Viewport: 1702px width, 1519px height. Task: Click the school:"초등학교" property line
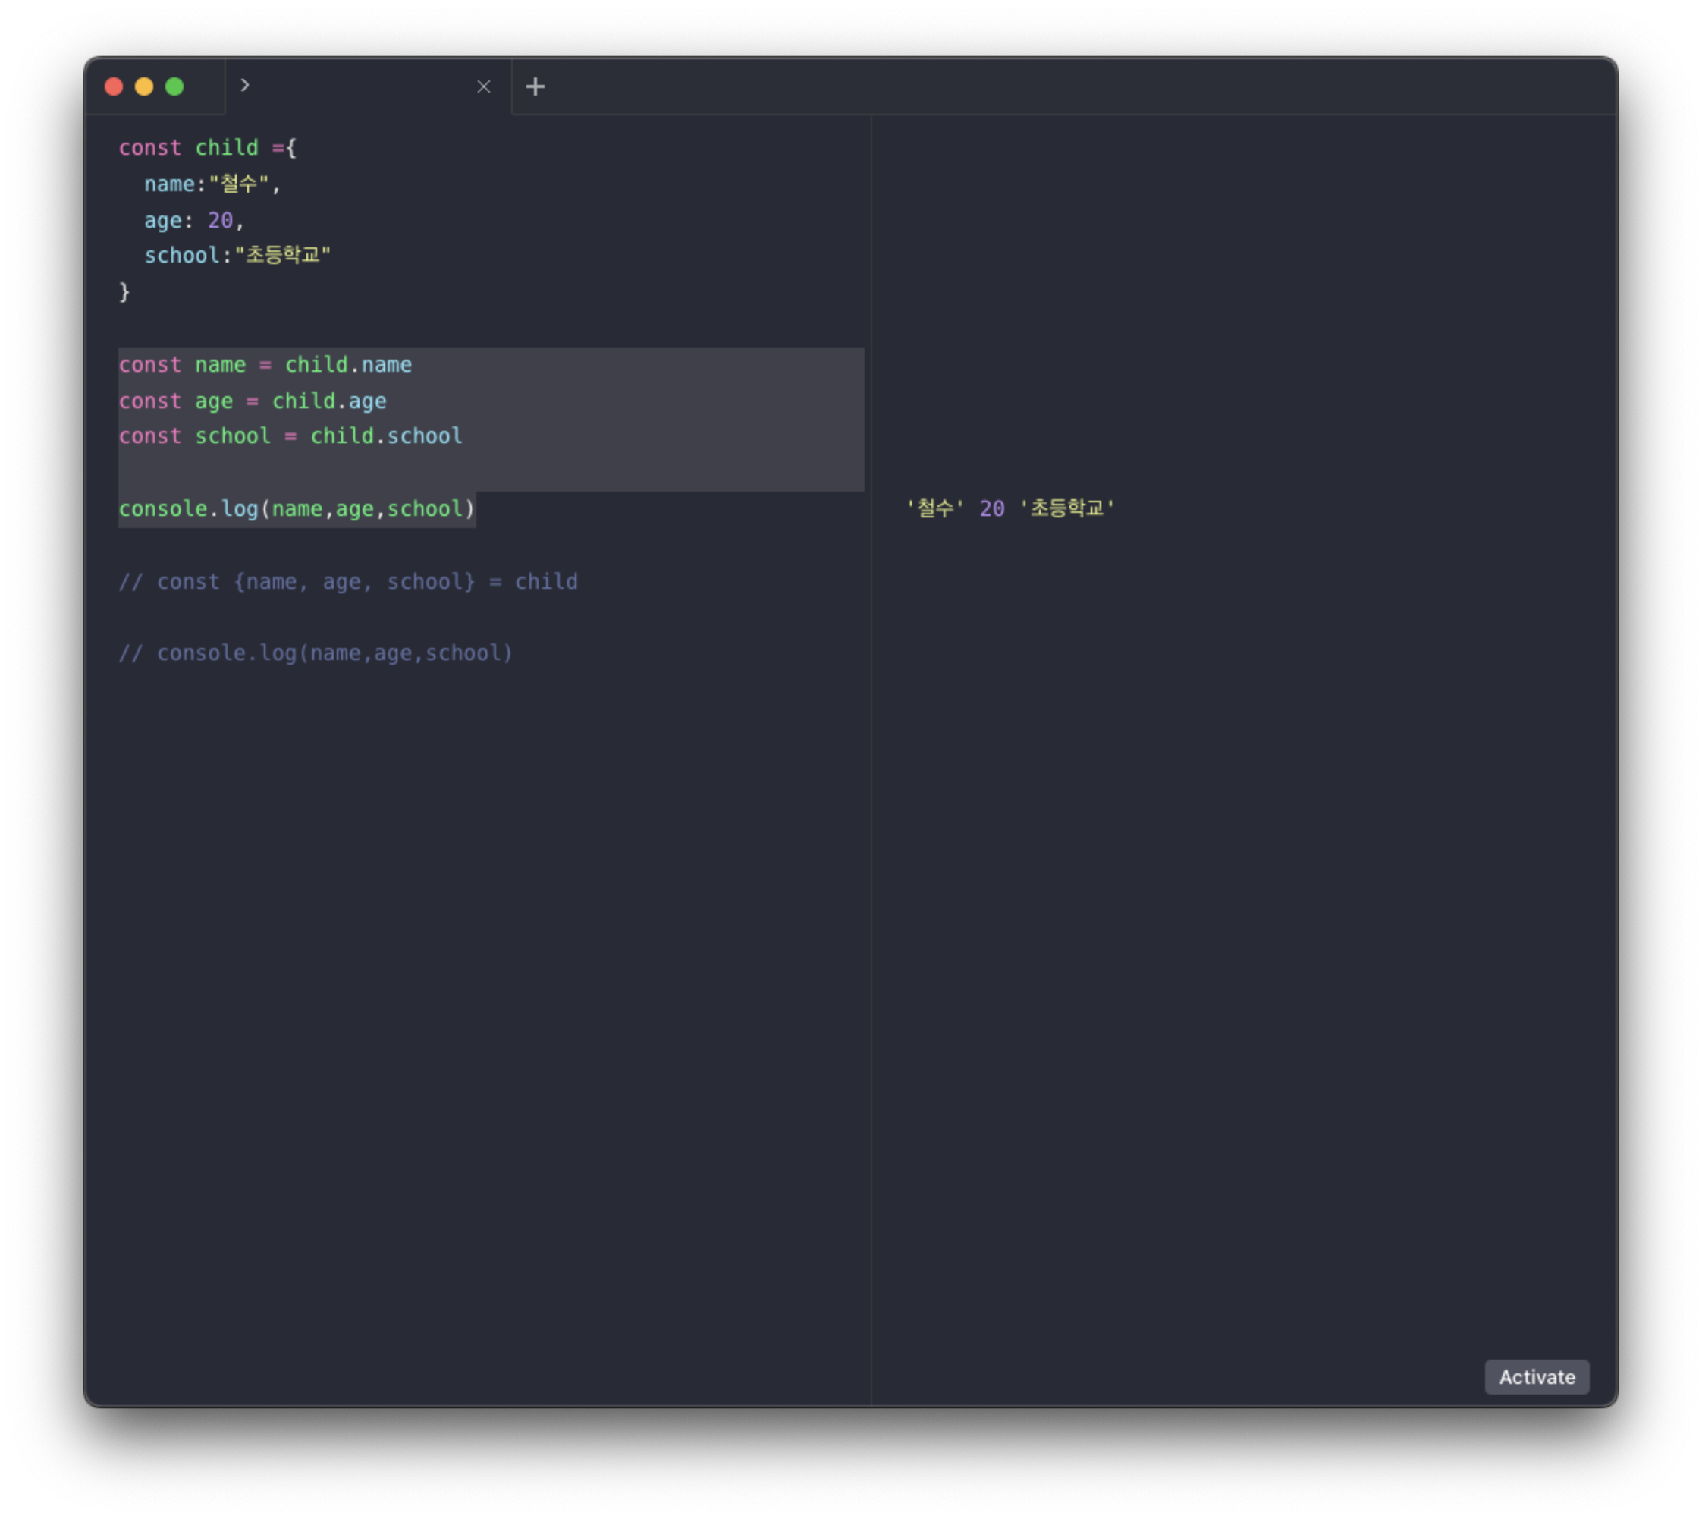click(237, 256)
